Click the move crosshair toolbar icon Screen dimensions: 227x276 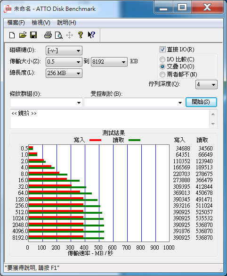tap(69, 35)
